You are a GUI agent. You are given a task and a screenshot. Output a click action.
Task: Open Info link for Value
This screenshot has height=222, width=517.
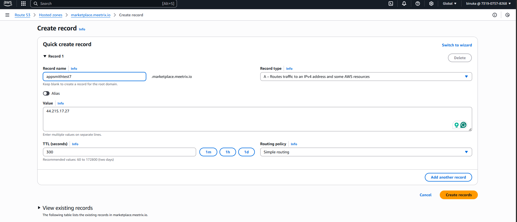pyautogui.click(x=61, y=103)
